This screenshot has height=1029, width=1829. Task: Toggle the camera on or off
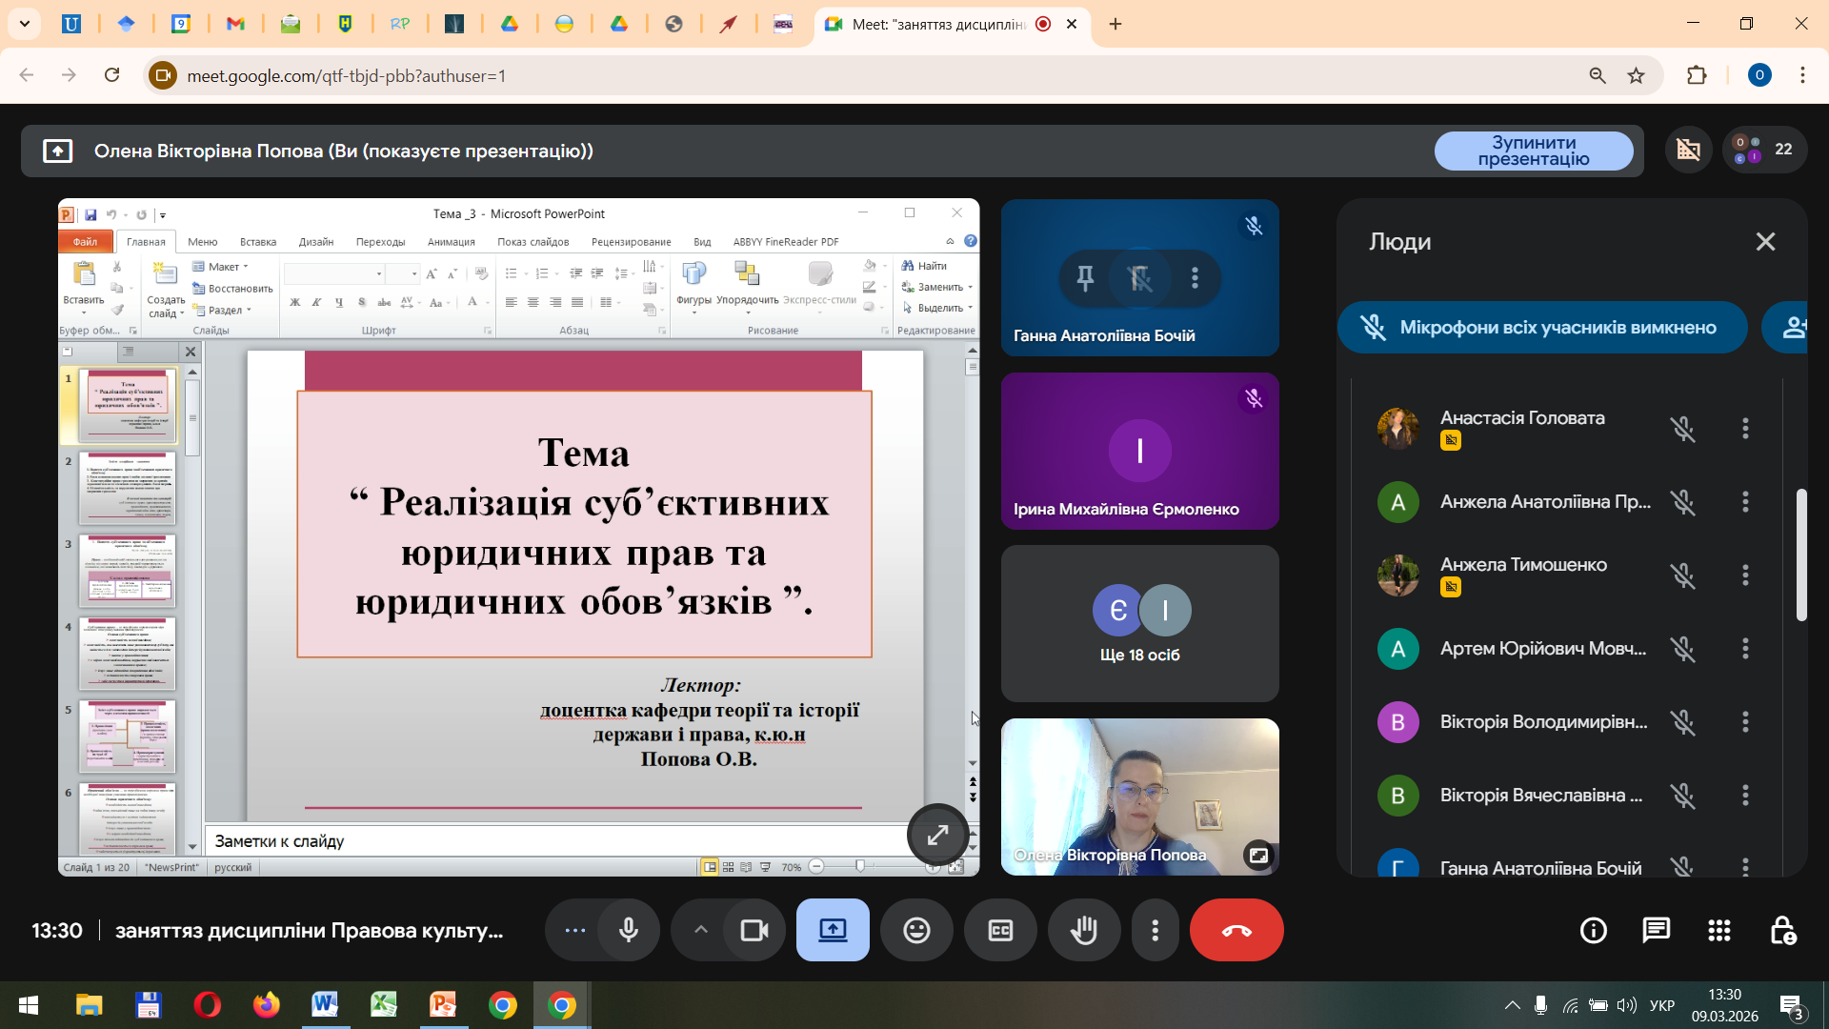click(754, 931)
